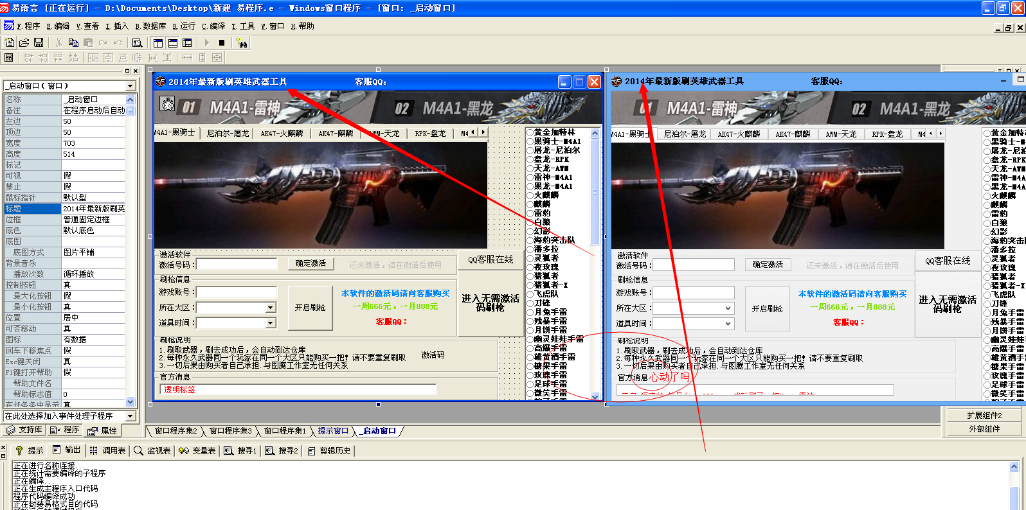Screen dimensions: 1026x510
Task: Select 刀锋 radio in the running window
Action: click(x=987, y=304)
